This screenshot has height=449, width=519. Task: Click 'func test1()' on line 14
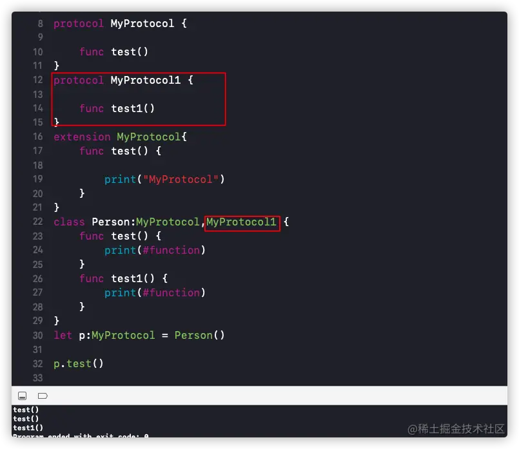tap(117, 108)
